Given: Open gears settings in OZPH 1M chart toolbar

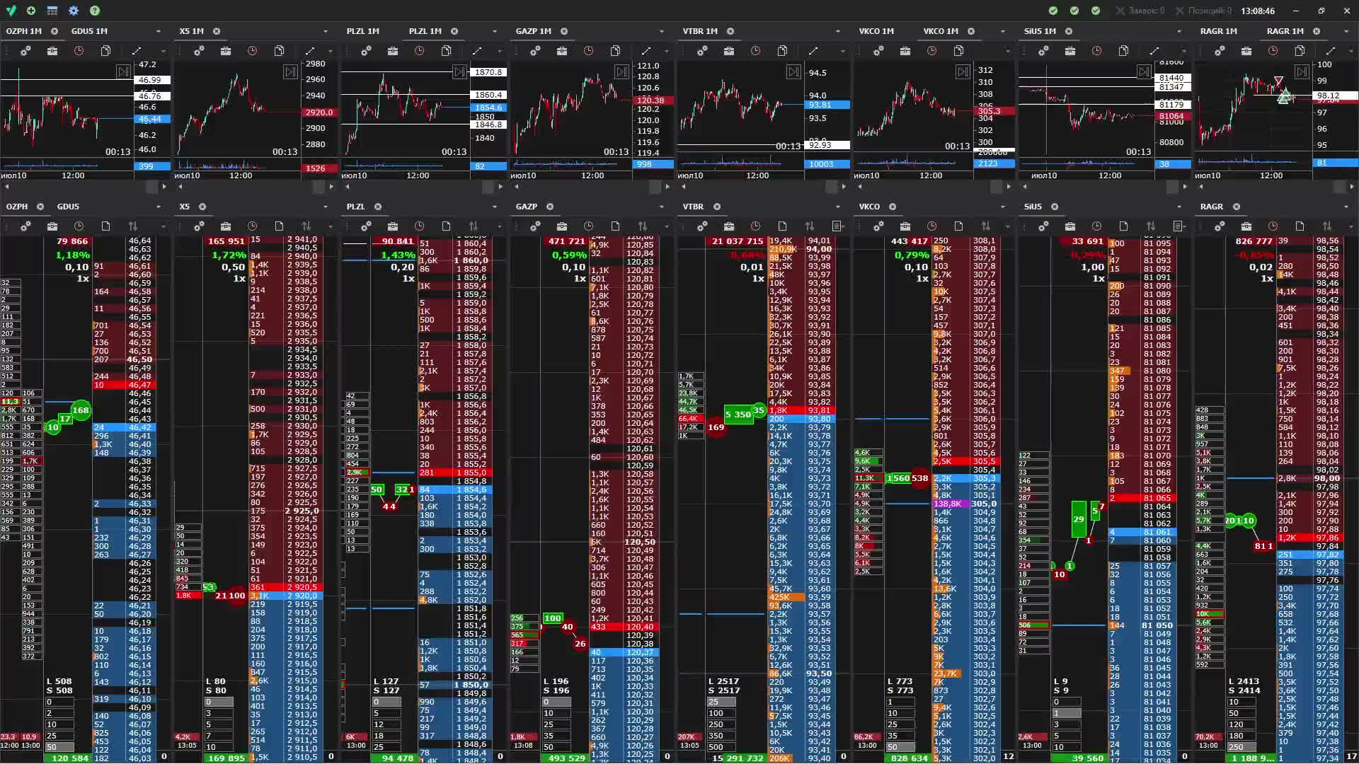Looking at the screenshot, I should pyautogui.click(x=25, y=51).
